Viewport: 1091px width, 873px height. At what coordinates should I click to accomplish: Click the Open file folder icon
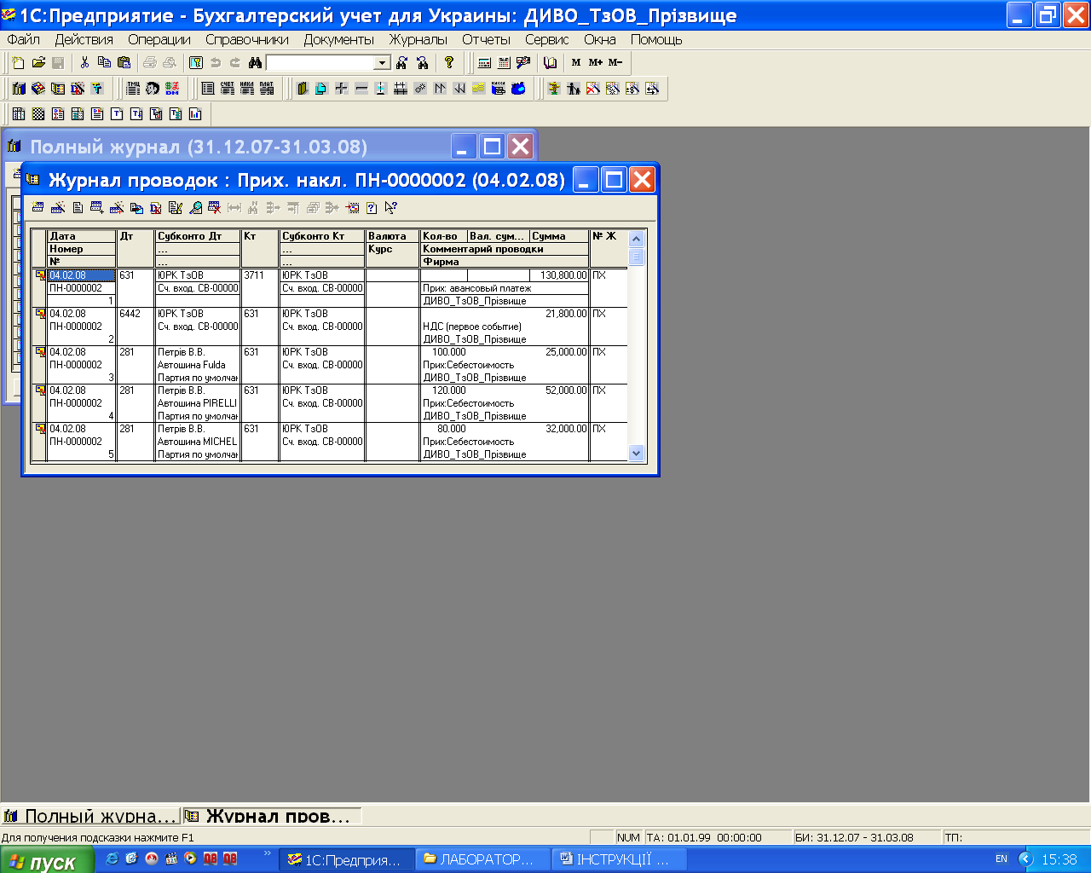38,62
